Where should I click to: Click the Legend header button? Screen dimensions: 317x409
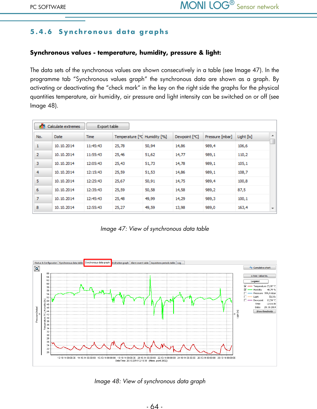click(256, 281)
